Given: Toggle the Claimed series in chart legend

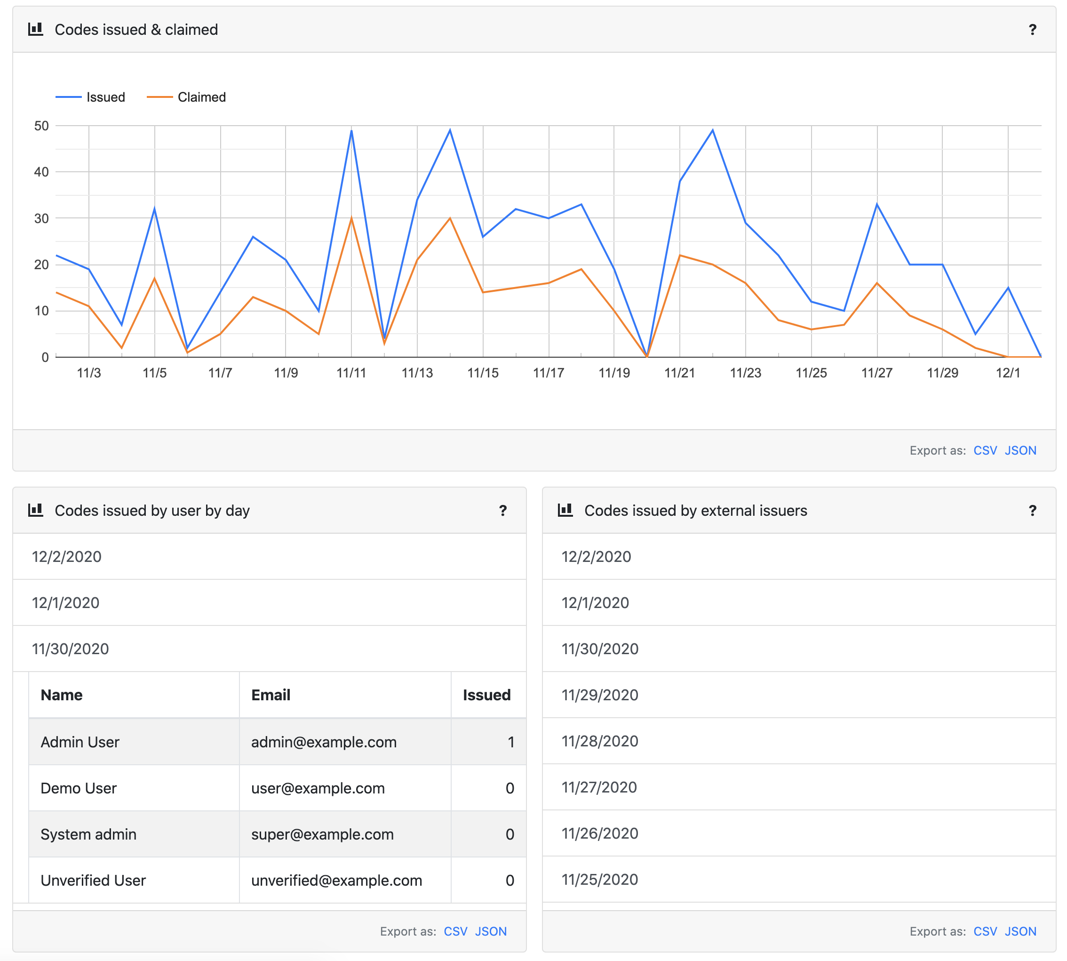Looking at the screenshot, I should (201, 97).
